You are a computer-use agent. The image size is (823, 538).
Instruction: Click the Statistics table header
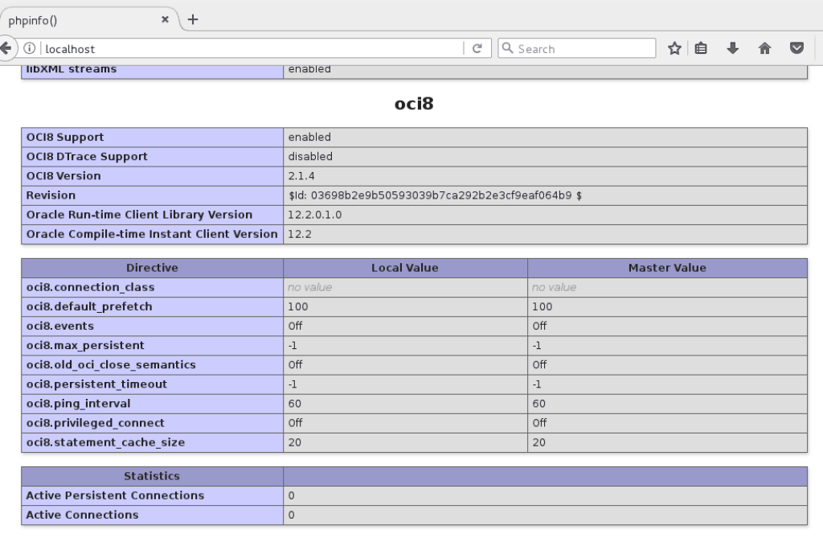tap(152, 475)
